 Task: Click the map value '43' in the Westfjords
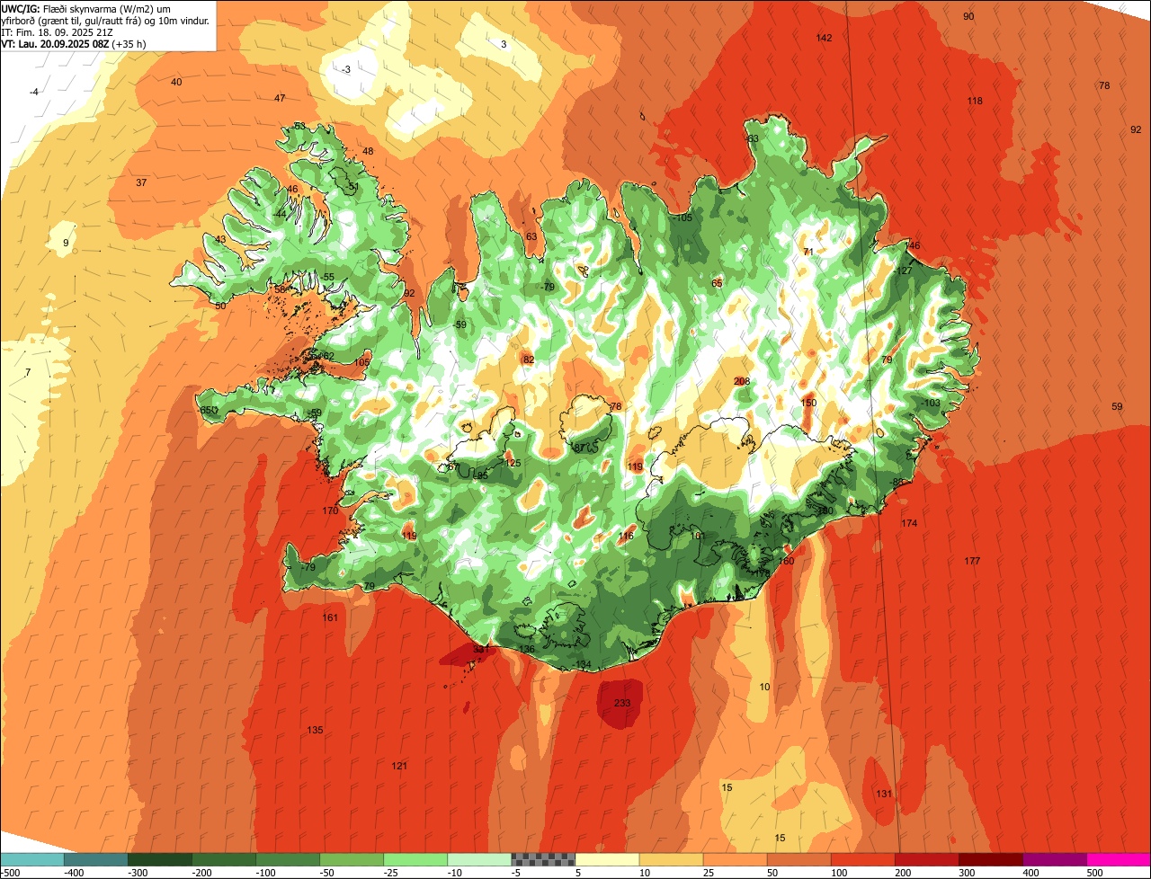[220, 239]
